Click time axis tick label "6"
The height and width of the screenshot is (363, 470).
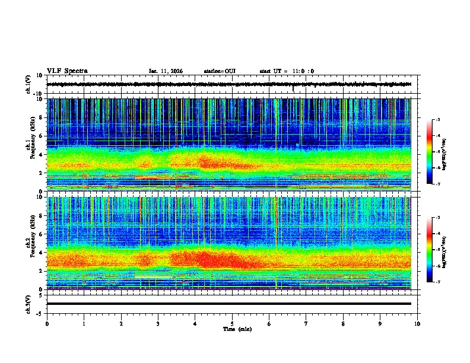(269, 324)
